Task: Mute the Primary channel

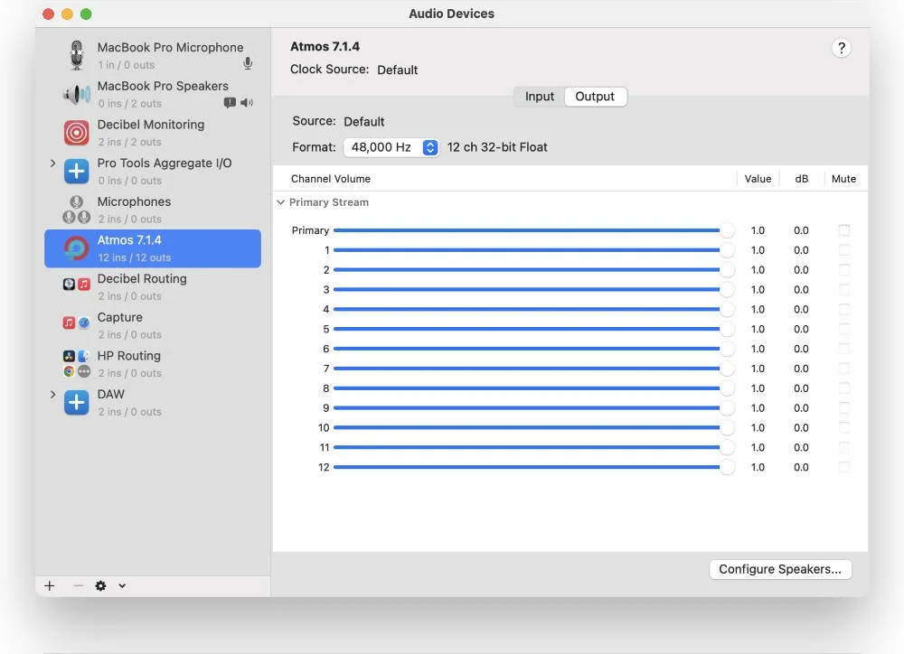Action: point(843,229)
